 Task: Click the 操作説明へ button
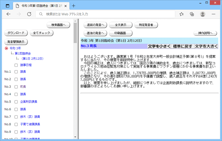pyautogui.click(x=205, y=33)
